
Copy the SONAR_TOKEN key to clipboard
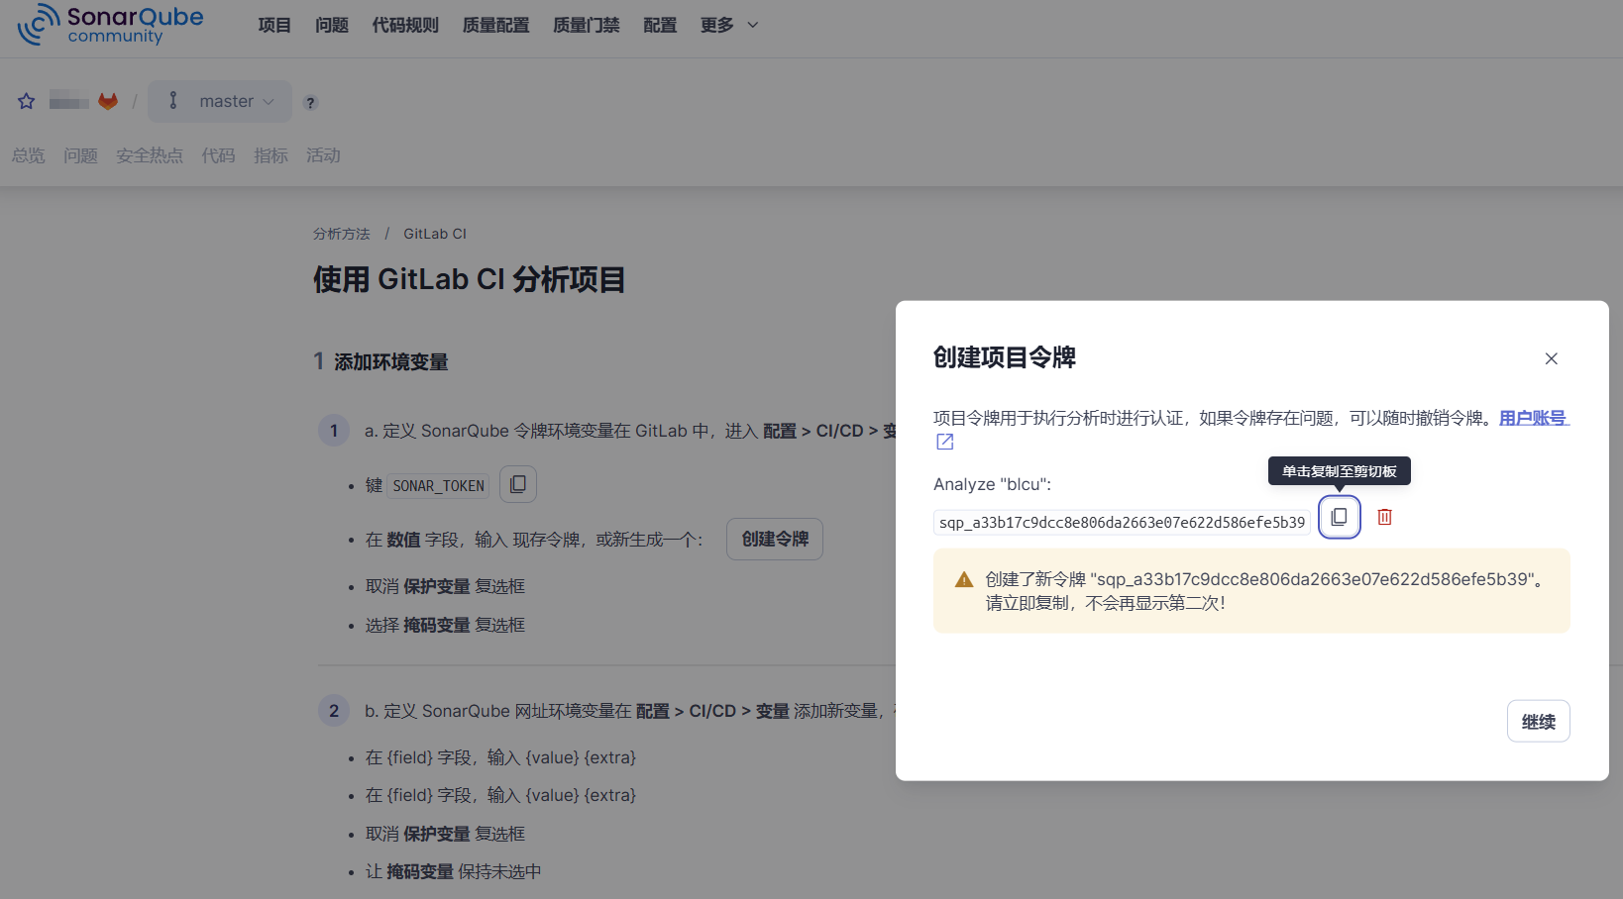click(x=518, y=484)
